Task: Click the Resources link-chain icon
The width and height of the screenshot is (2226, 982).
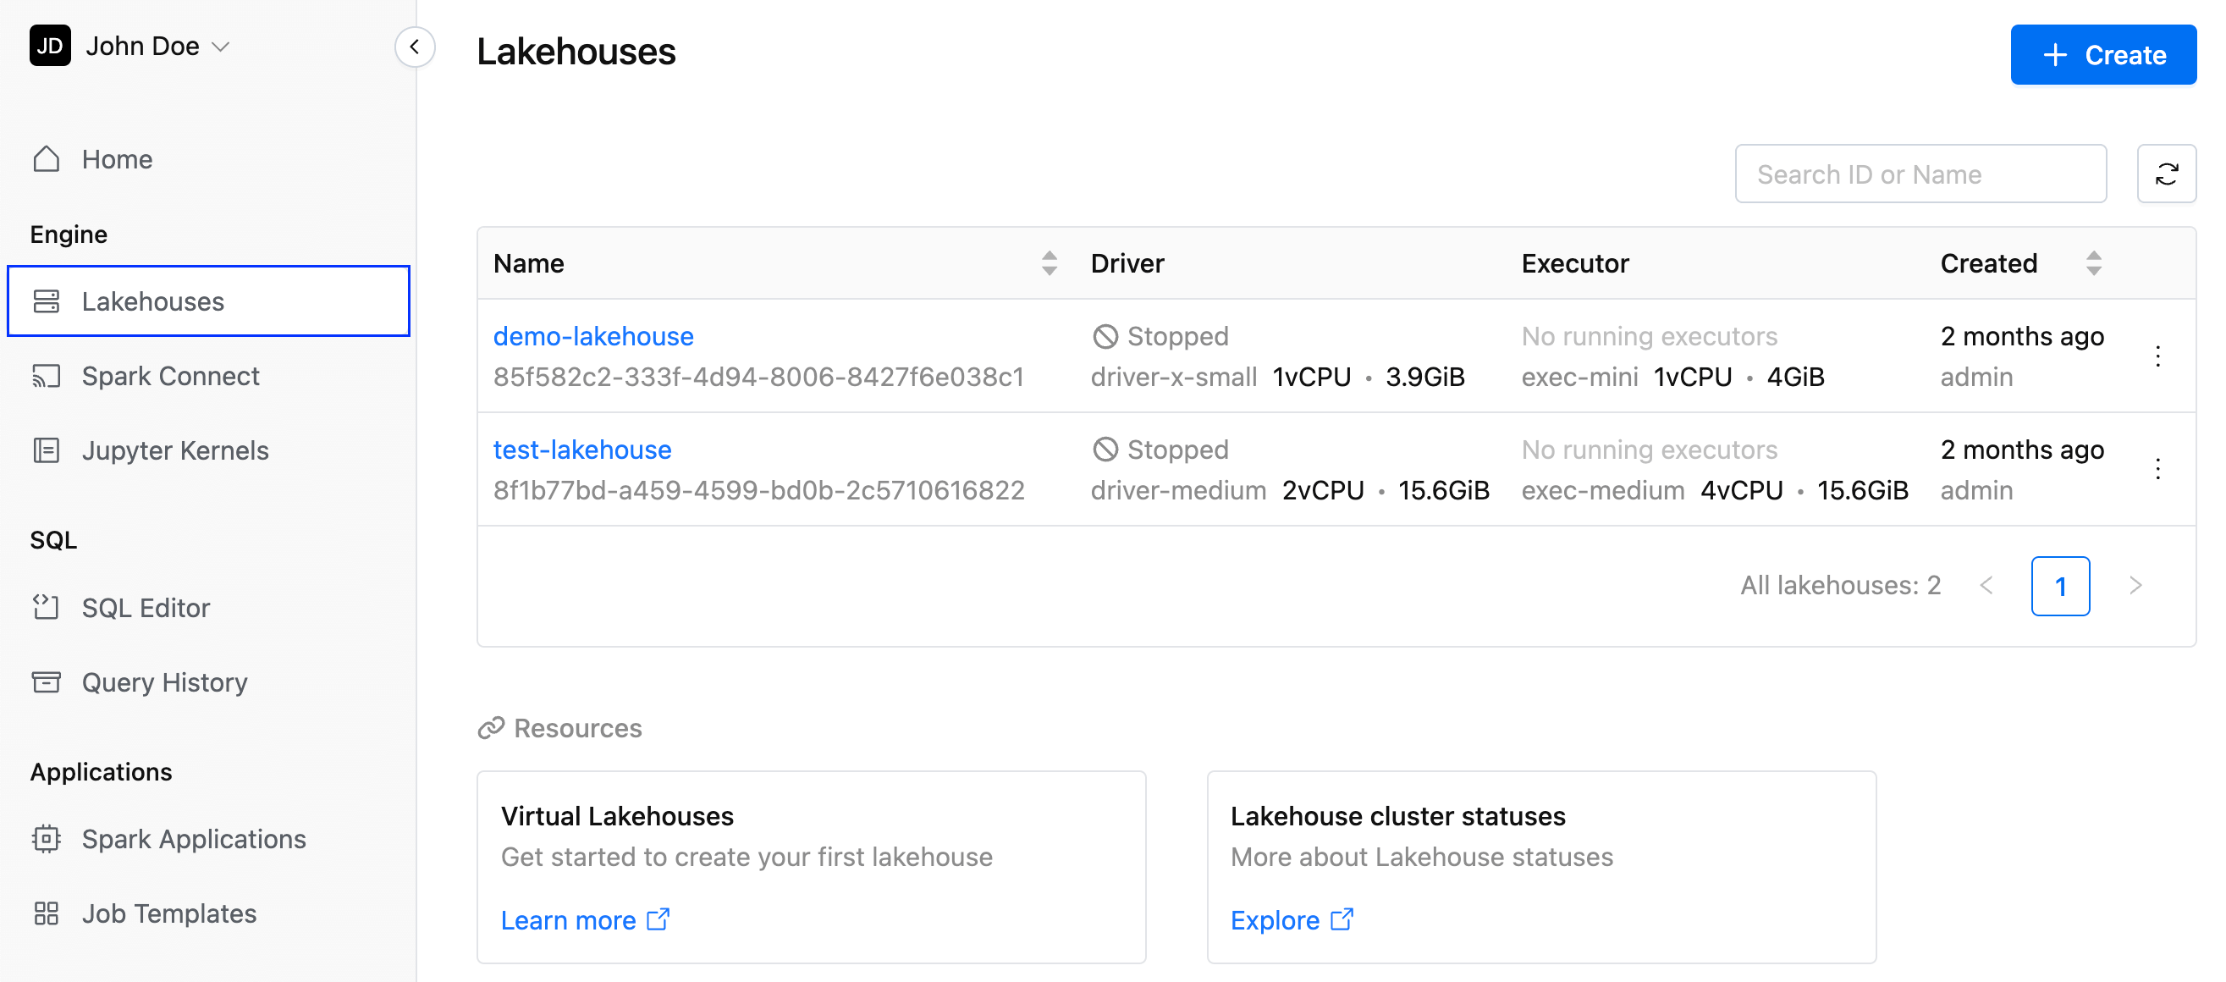Action: pyautogui.click(x=490, y=728)
